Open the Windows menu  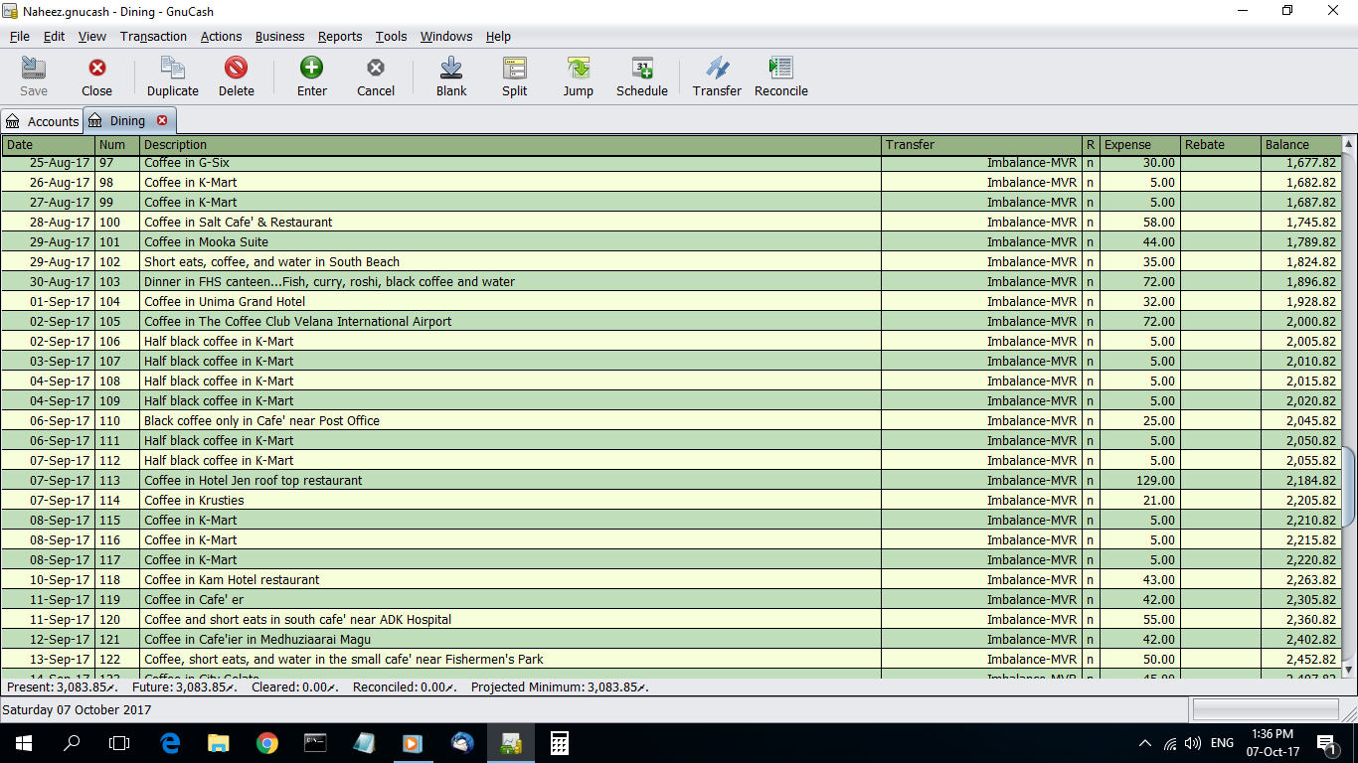[446, 36]
